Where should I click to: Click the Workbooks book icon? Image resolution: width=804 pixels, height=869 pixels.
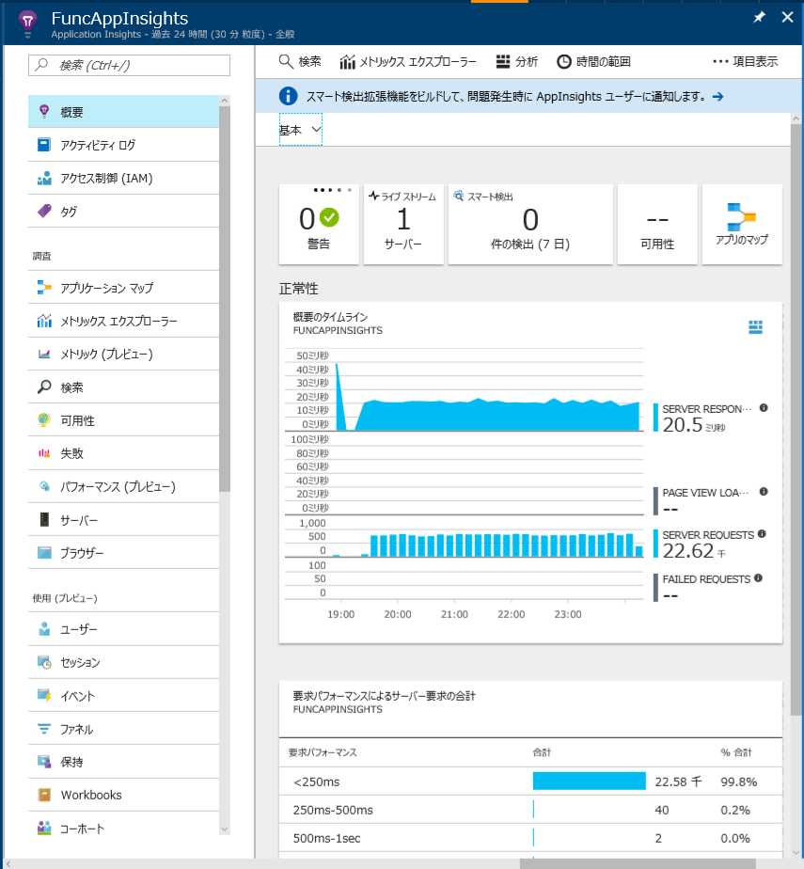(44, 795)
